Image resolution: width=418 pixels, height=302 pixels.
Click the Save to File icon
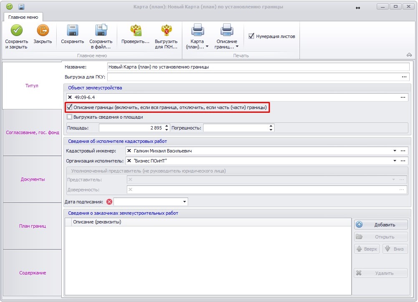(x=101, y=30)
